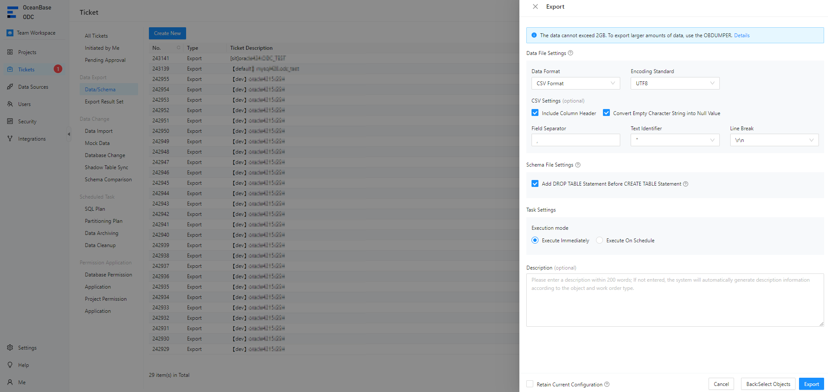This screenshot has height=392, width=828.
Task: Select Data Archiving in ticket menu
Action: pos(101,233)
